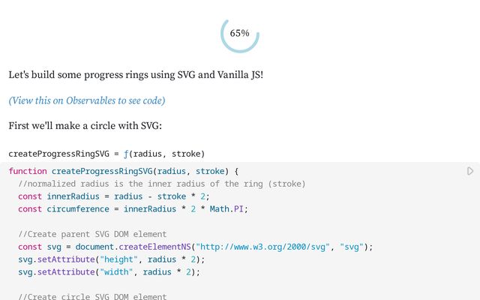Click the Create circle SVG DOM comment
The image size is (480, 300).
(92, 296)
